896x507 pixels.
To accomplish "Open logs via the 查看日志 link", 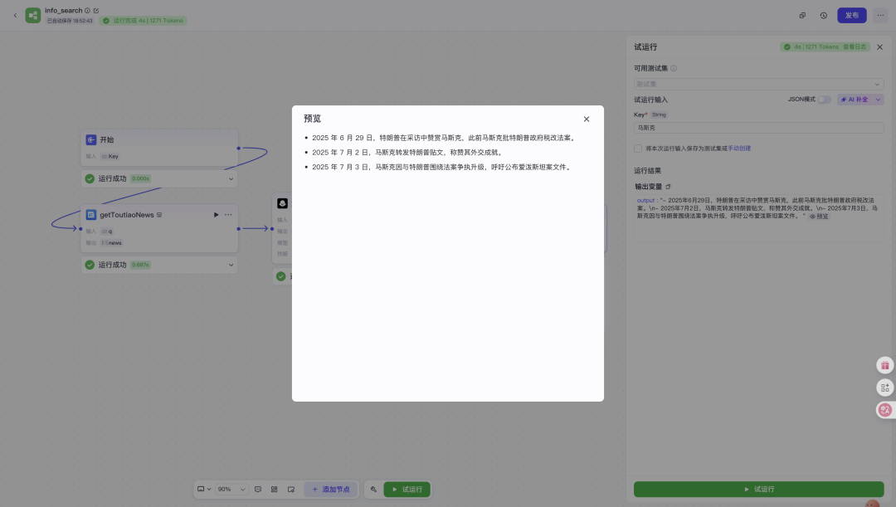I will coord(855,46).
